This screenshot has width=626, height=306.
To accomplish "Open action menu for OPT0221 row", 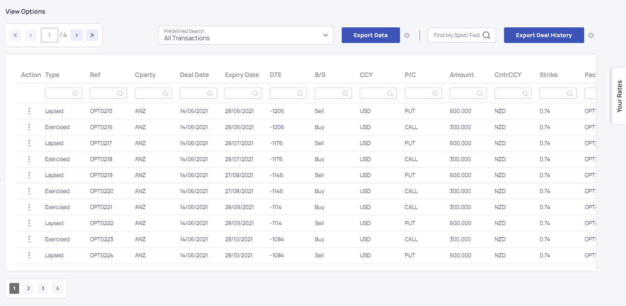I will [x=29, y=207].
